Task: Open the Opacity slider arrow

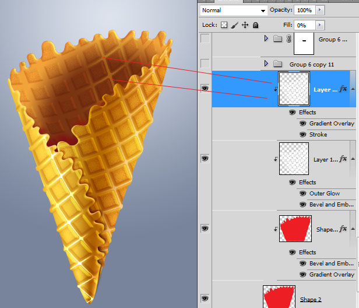Action: point(320,10)
